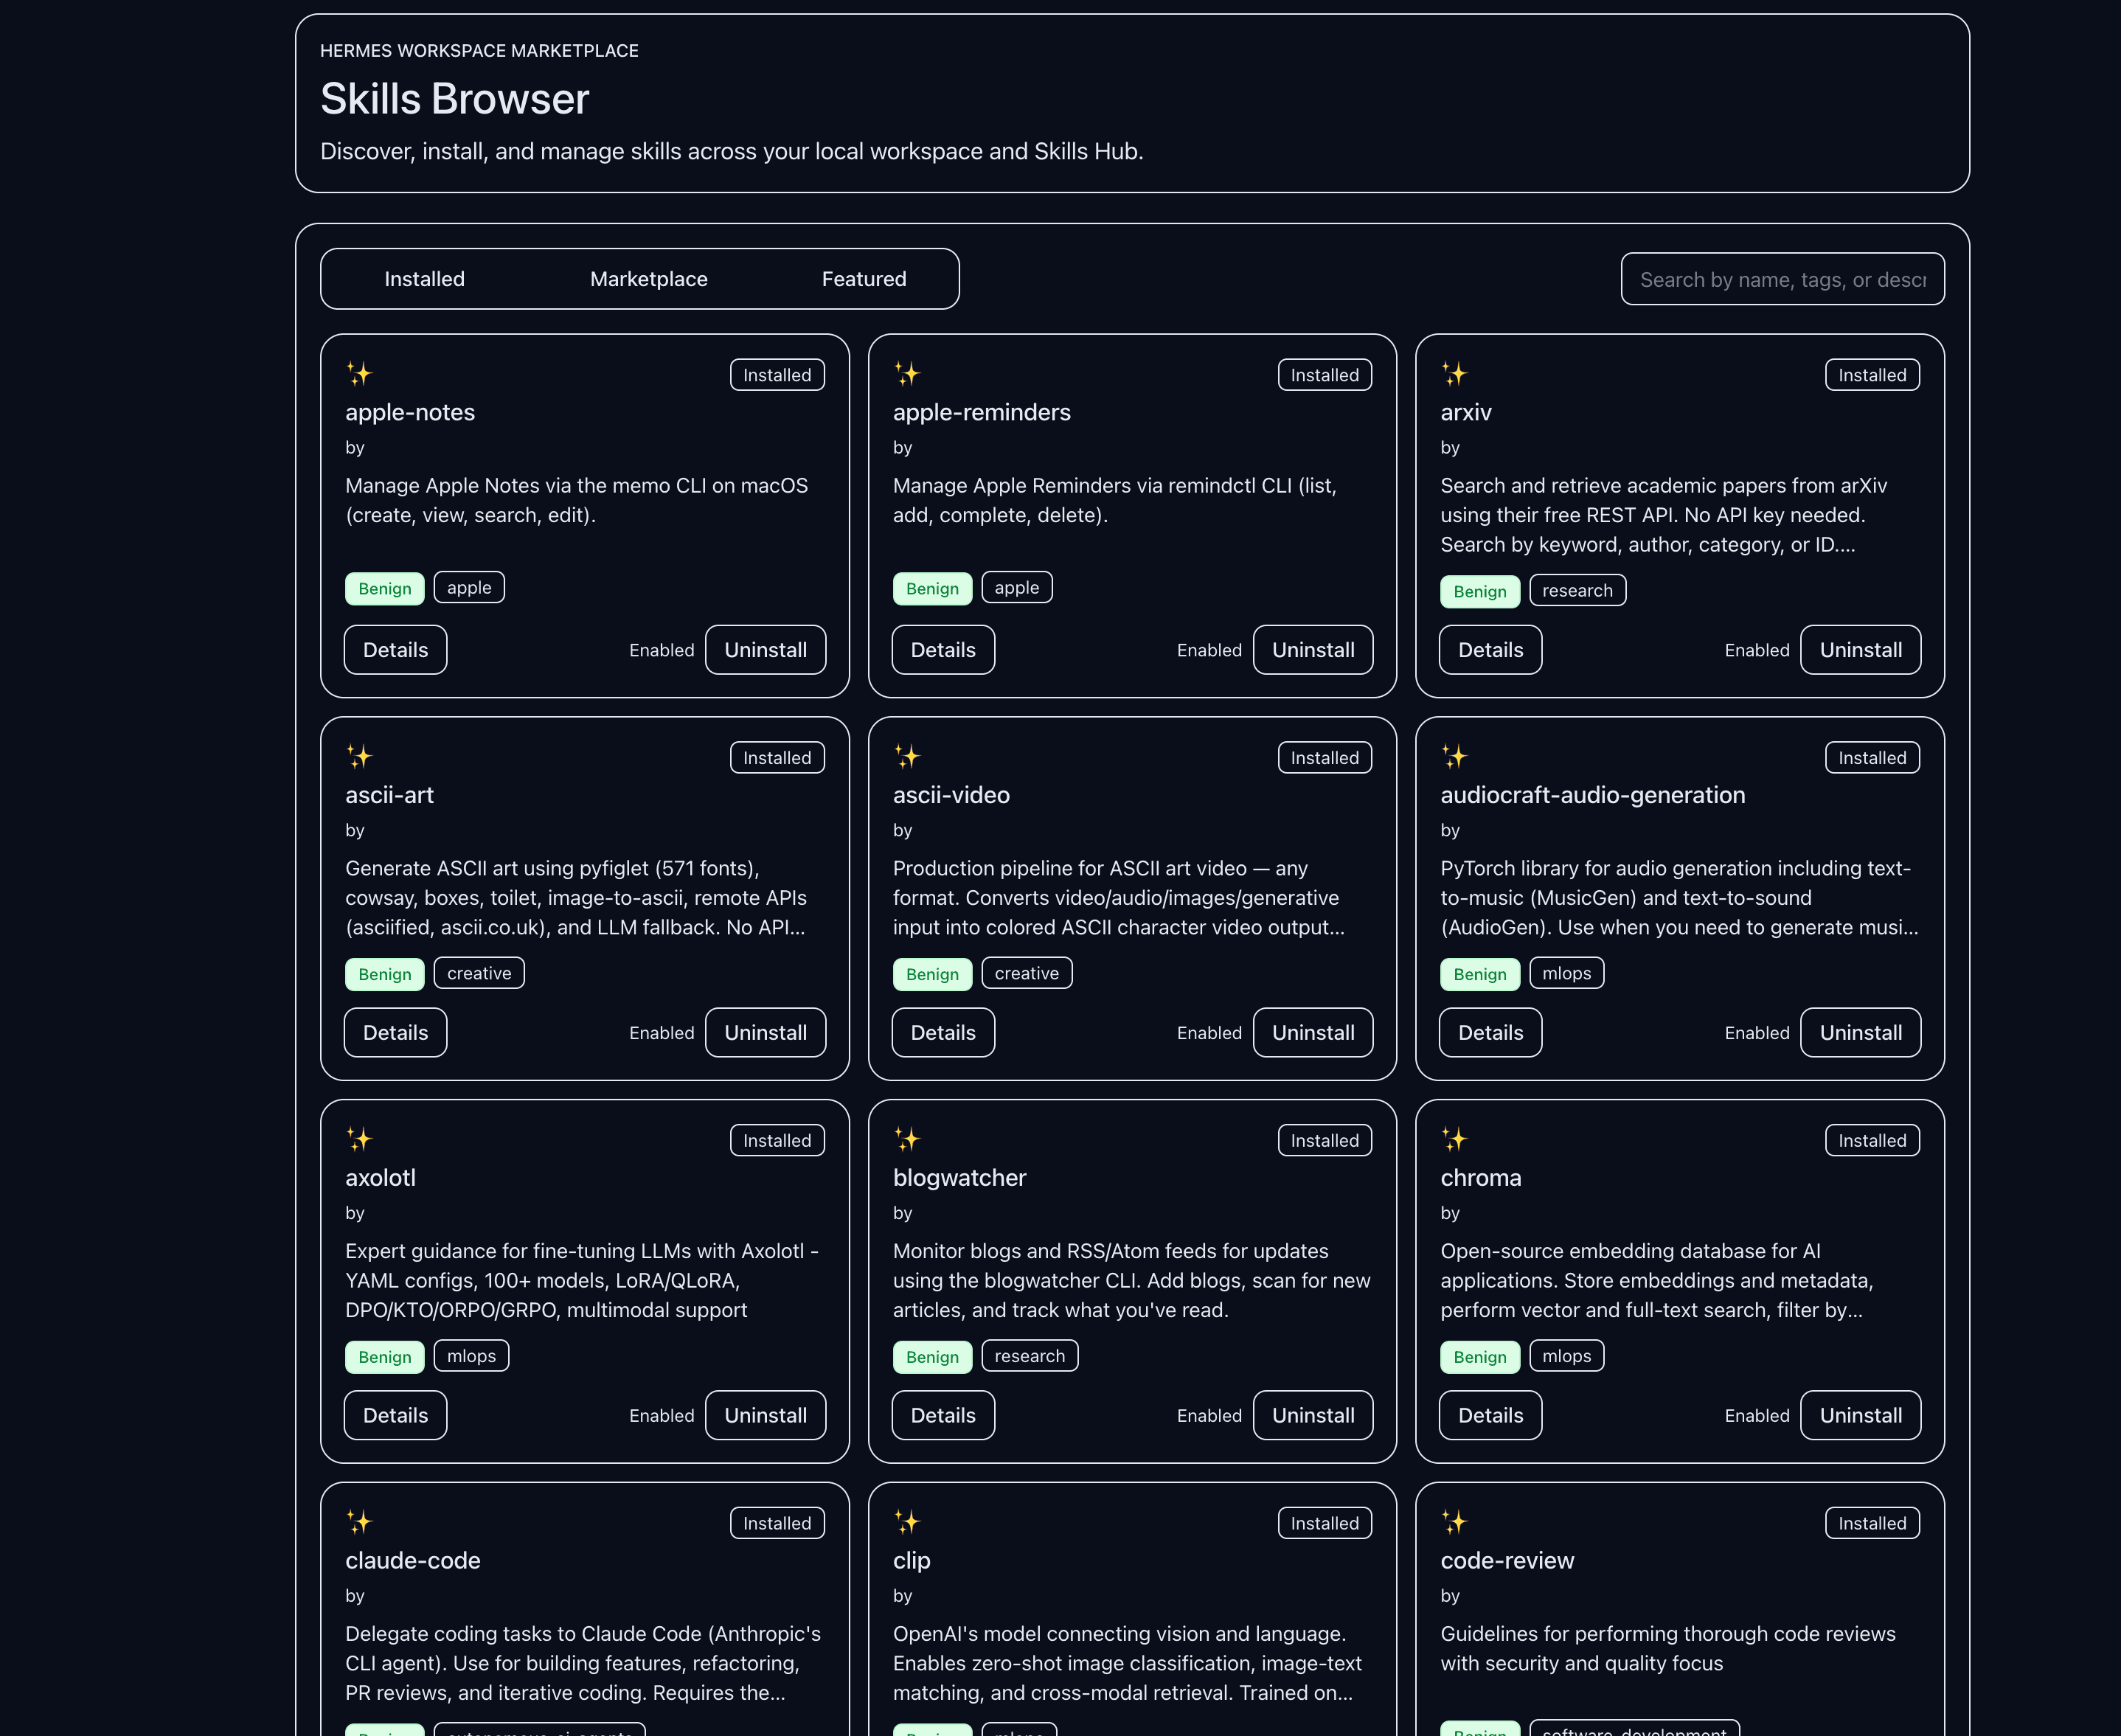Disable the ascii-video skill via its Enabled toggle

point(1209,1032)
